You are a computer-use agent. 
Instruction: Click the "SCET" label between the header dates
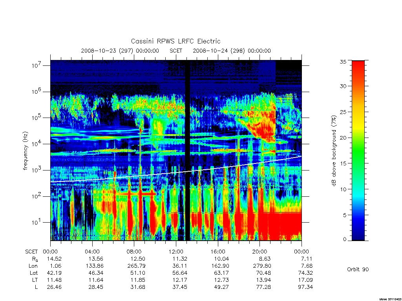point(176,51)
